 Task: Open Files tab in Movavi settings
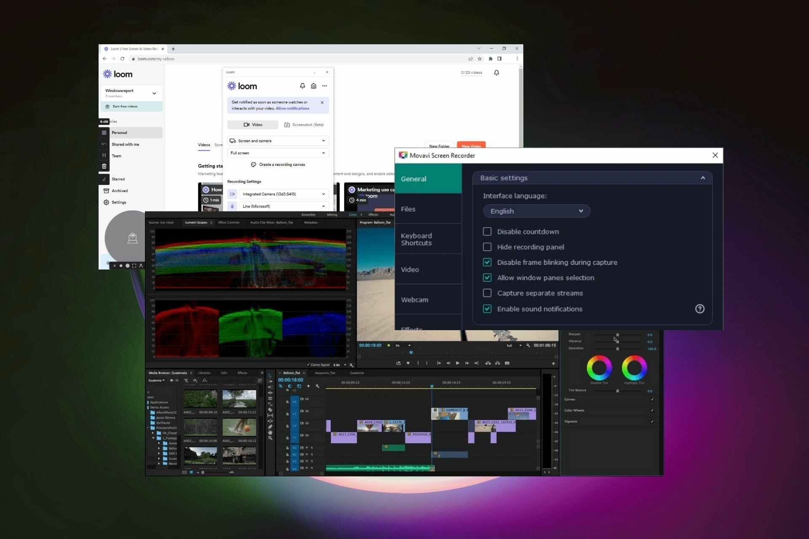coord(428,209)
